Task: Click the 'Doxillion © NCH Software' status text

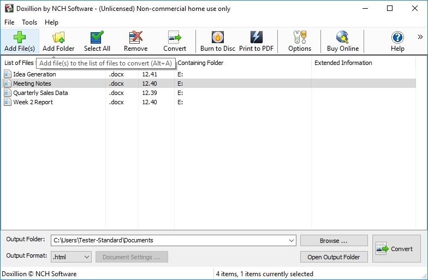Action: pos(39,274)
